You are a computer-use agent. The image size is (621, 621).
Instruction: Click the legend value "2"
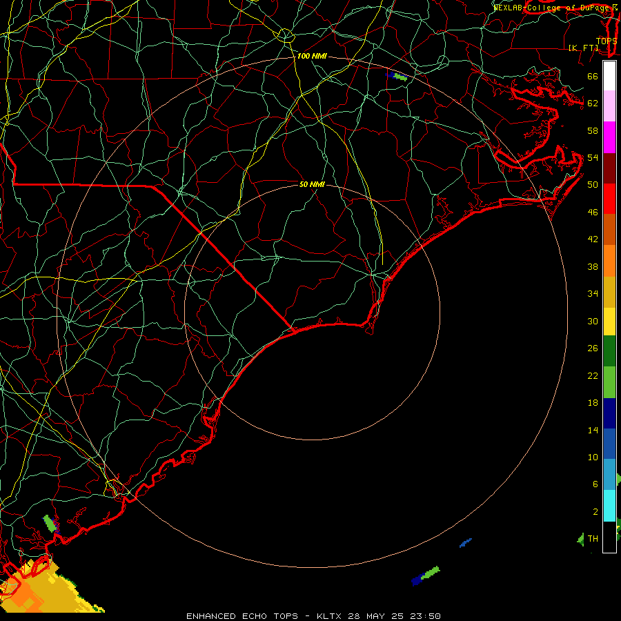coord(595,512)
